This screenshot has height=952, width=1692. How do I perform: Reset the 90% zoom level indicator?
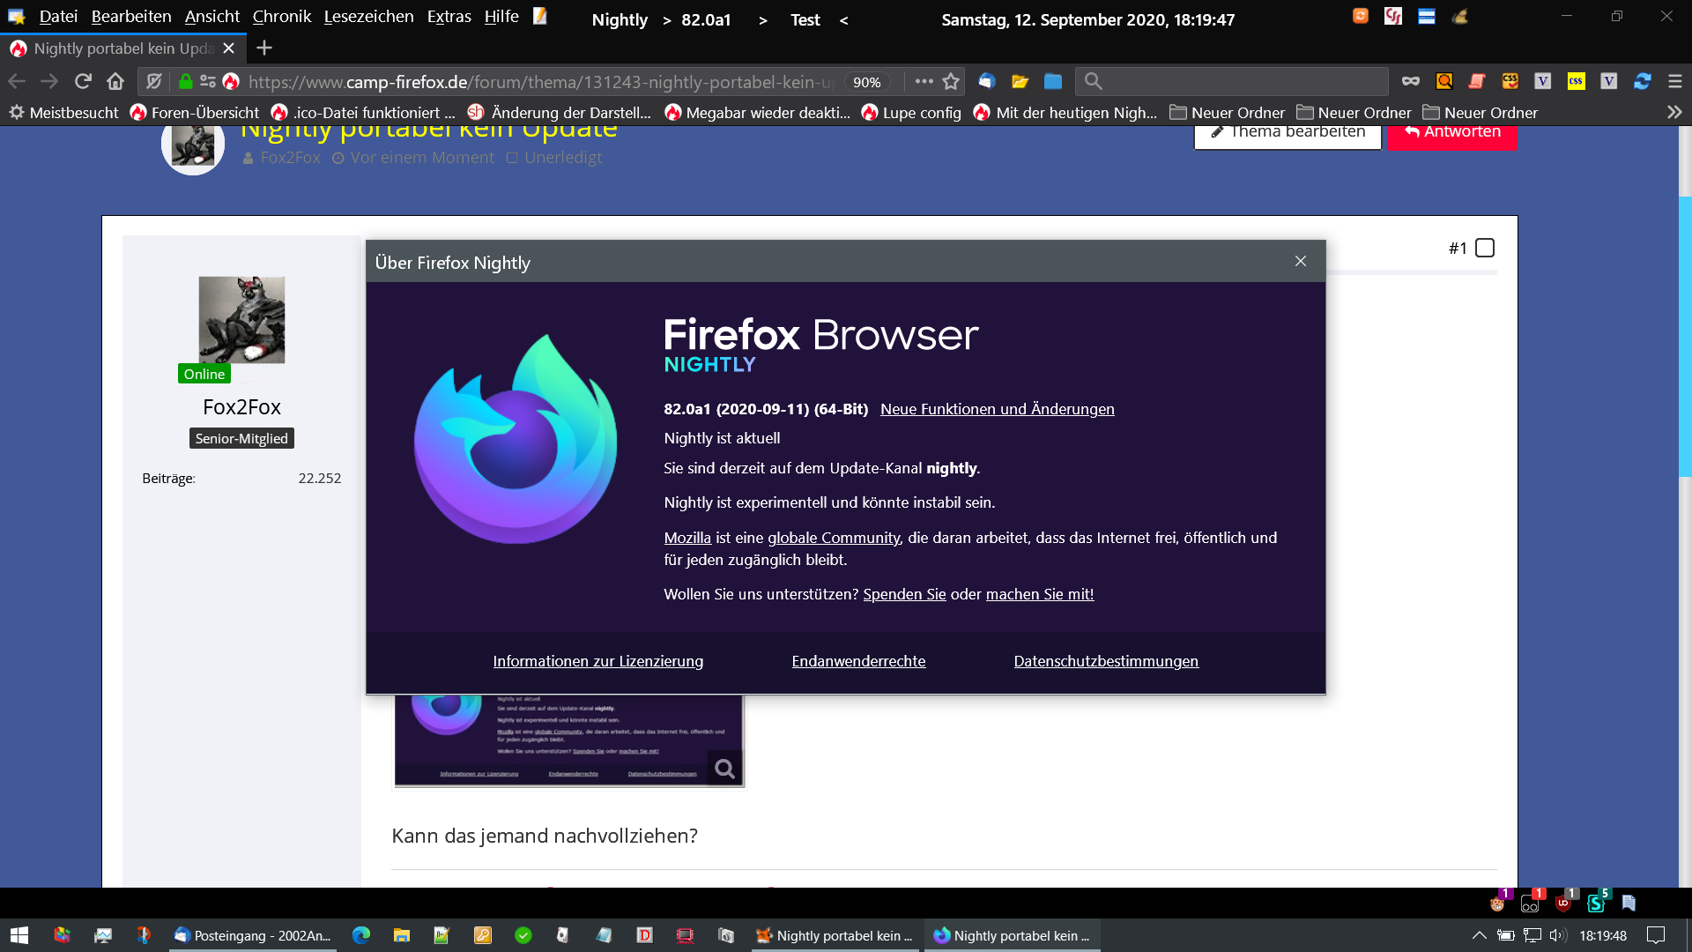[x=866, y=82]
